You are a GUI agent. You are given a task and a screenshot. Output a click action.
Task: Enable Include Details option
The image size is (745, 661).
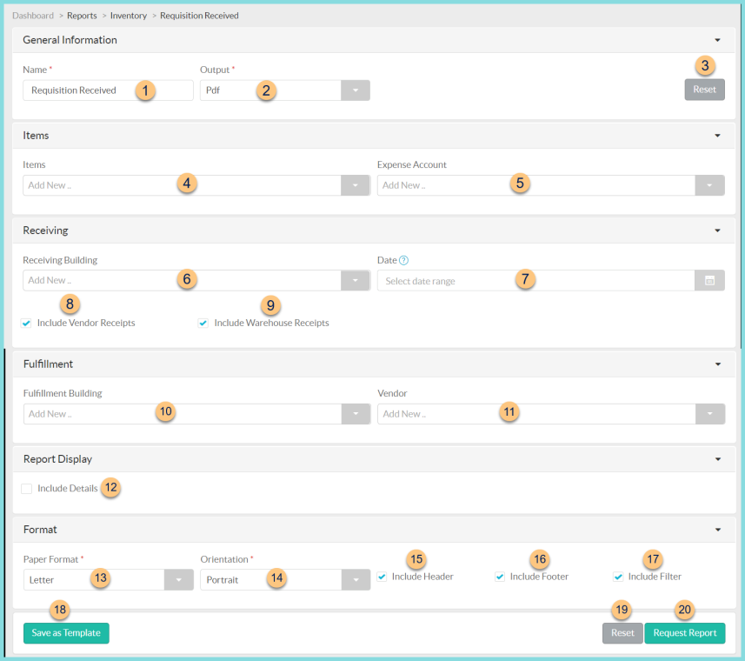coord(26,489)
